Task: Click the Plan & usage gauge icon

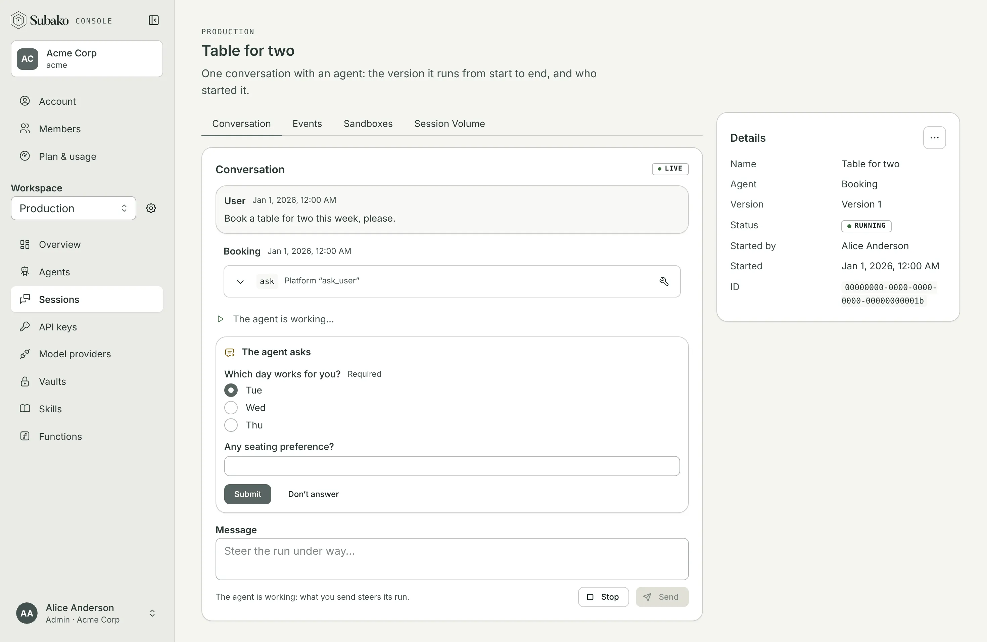Action: point(25,156)
